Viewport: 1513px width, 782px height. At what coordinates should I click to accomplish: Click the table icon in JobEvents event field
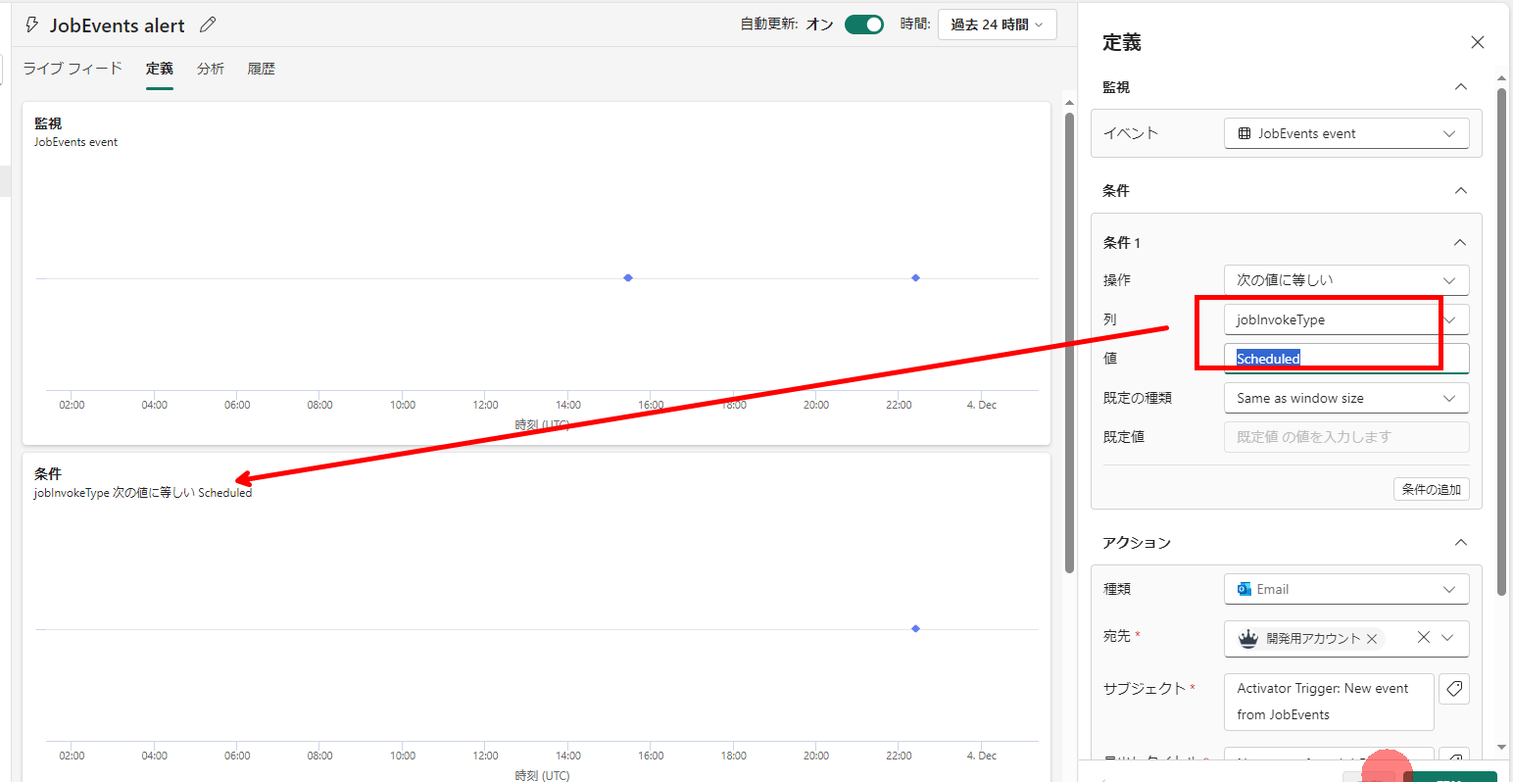click(1245, 133)
